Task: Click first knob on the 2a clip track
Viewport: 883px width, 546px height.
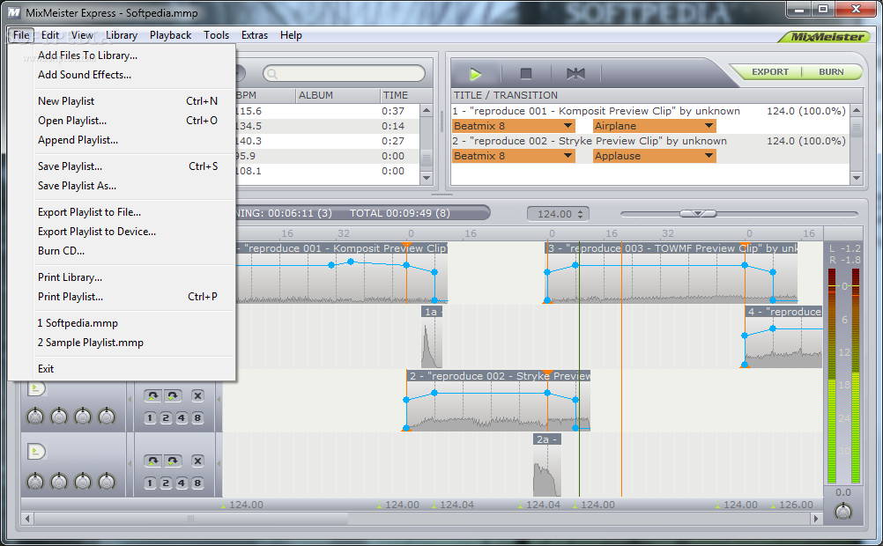Action: point(35,482)
